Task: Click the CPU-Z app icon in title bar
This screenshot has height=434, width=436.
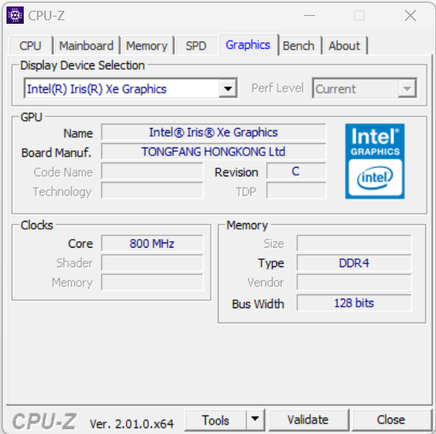Action: pyautogui.click(x=15, y=15)
